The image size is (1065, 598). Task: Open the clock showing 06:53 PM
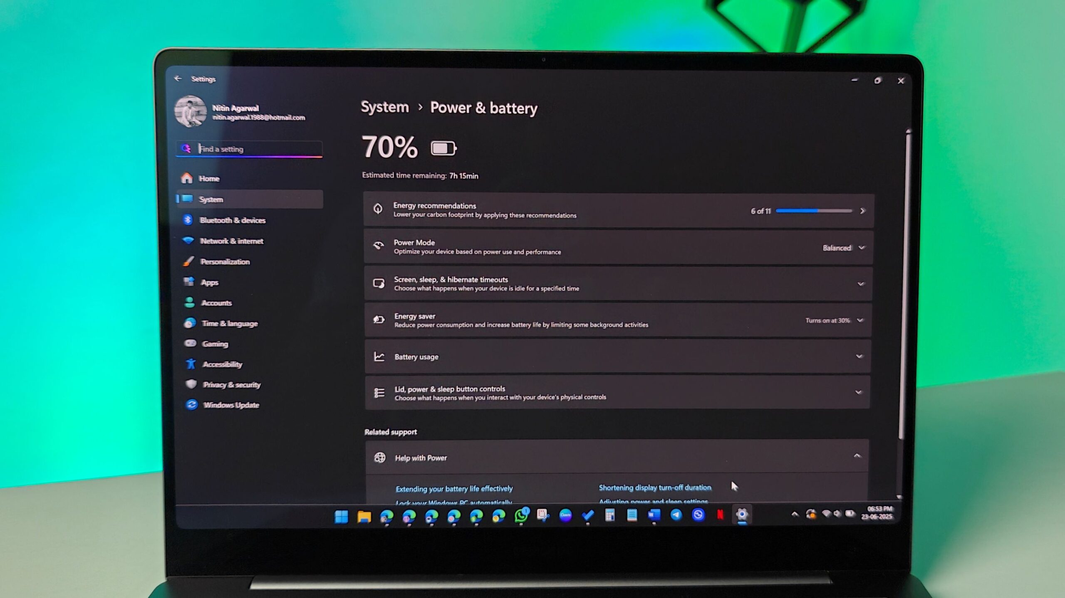tap(877, 512)
